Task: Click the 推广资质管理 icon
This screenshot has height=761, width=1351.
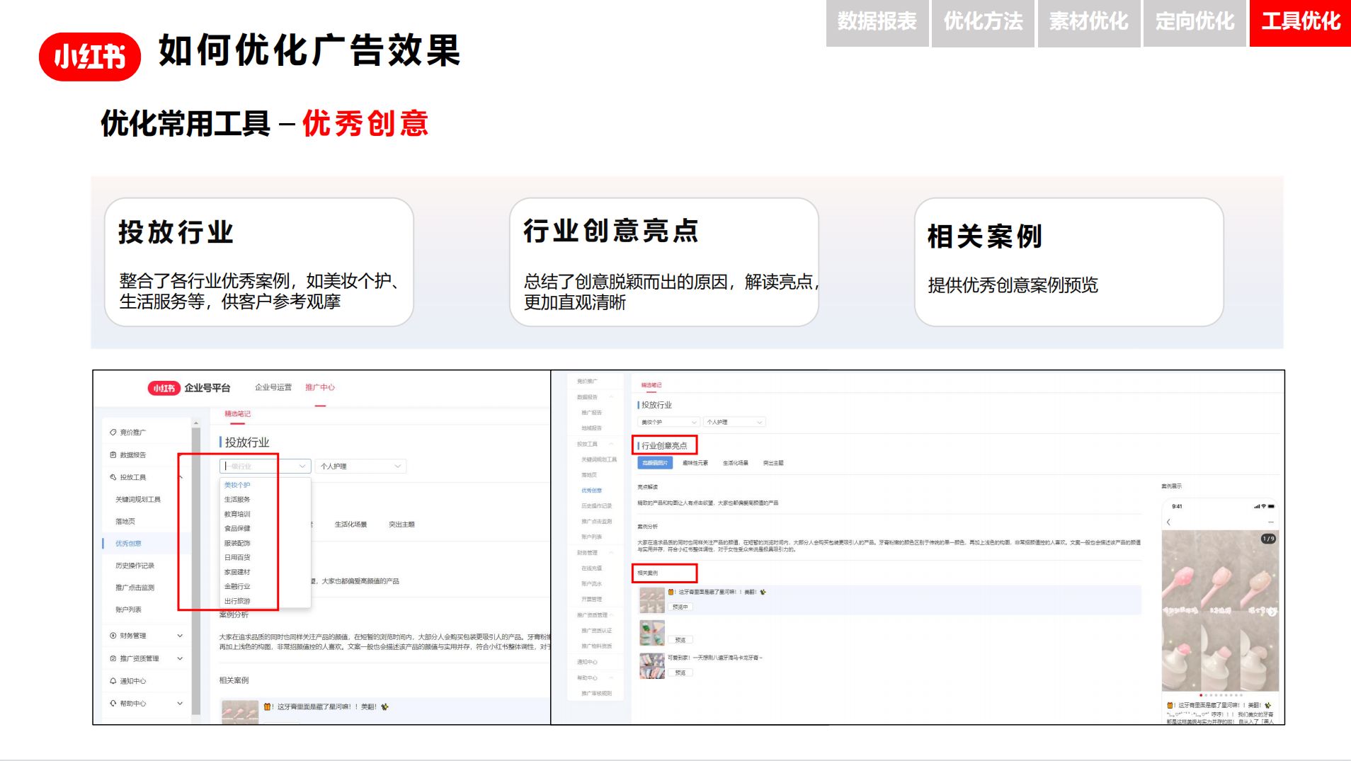Action: click(113, 659)
